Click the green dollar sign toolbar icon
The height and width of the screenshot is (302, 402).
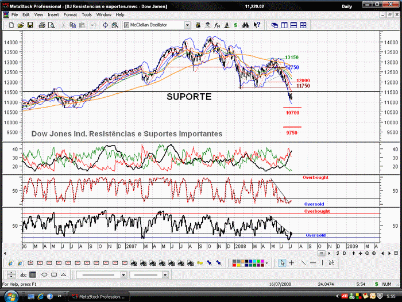pyautogui.click(x=235, y=25)
